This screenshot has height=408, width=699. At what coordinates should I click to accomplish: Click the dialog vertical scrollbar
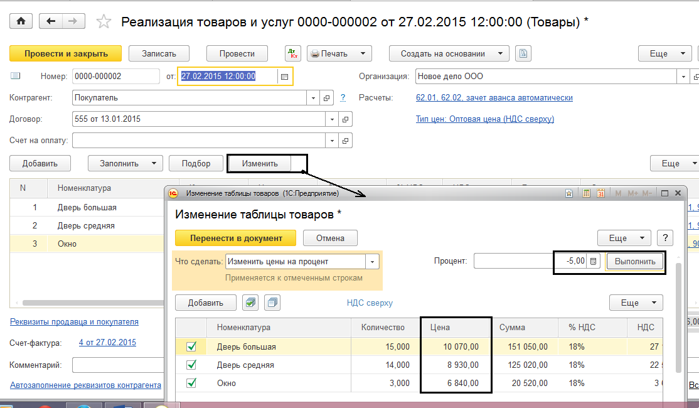pos(679,318)
